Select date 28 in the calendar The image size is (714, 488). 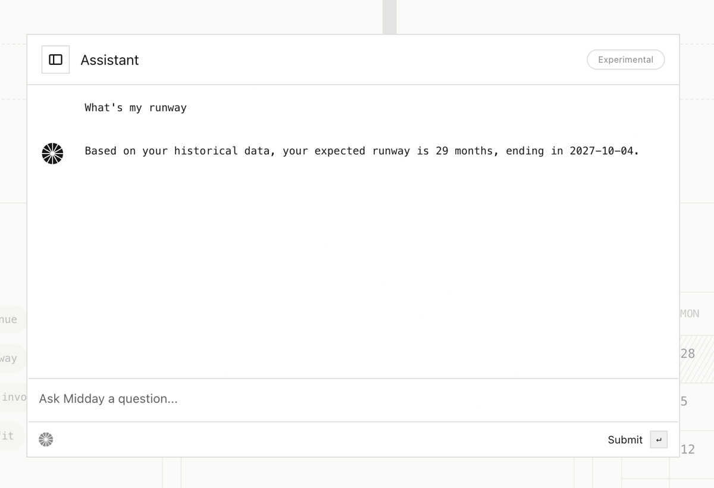(688, 353)
